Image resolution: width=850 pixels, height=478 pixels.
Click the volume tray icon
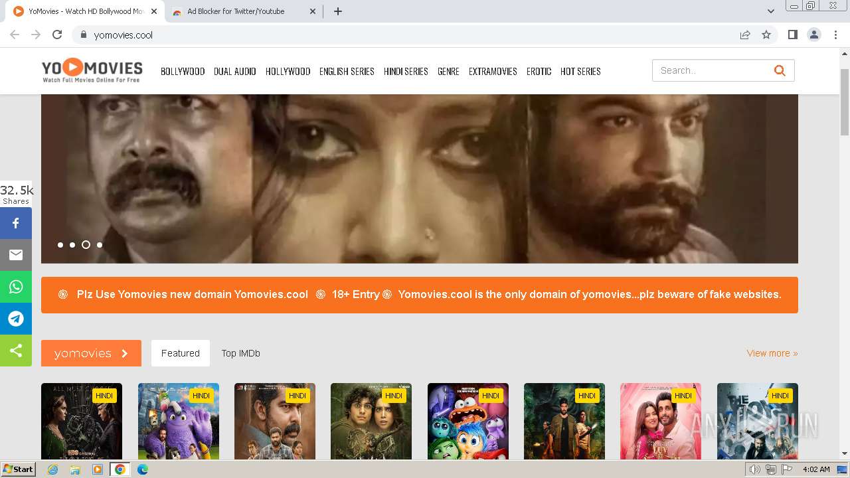pyautogui.click(x=754, y=469)
